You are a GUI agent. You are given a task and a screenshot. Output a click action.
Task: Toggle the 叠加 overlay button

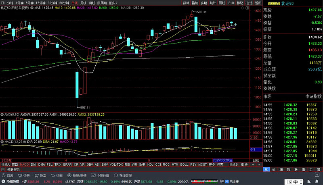click(x=195, y=3)
